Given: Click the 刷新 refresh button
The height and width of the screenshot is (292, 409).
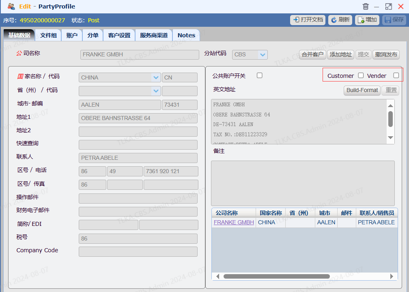Looking at the screenshot, I should click(340, 20).
